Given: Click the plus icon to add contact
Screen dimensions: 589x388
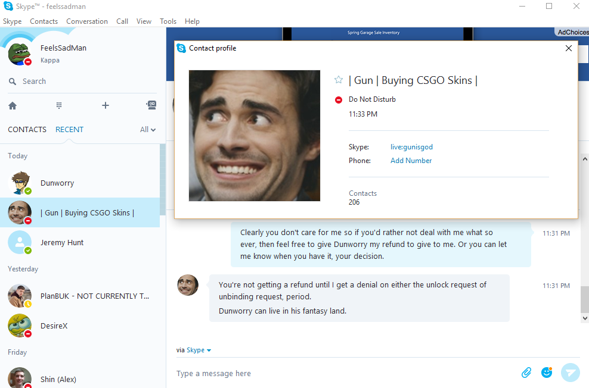Looking at the screenshot, I should click(106, 105).
